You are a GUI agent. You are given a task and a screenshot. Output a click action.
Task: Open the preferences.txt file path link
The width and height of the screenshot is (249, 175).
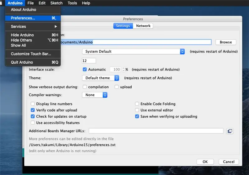[72, 145]
